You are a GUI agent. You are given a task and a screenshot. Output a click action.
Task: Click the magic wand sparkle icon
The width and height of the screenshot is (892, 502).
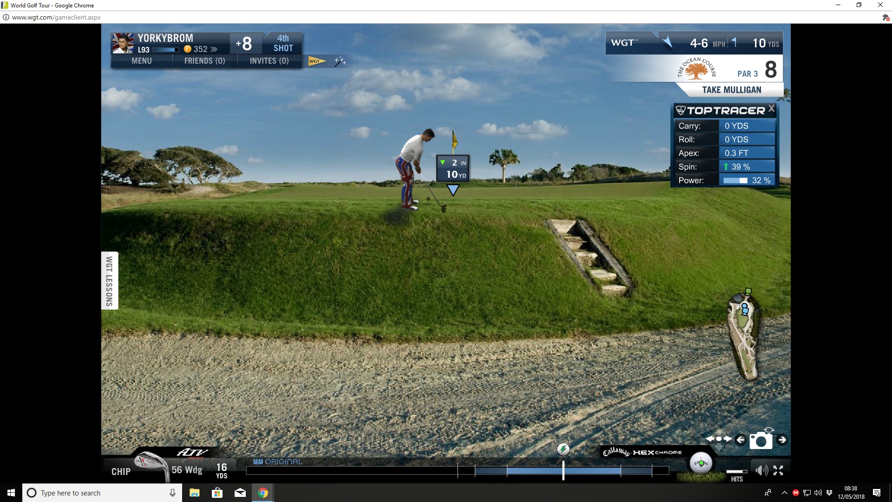pyautogui.click(x=340, y=61)
